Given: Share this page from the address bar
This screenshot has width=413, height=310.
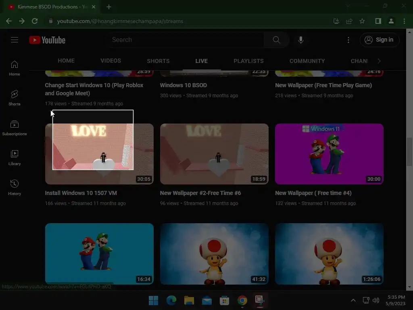Looking at the screenshot, I should coord(349,21).
